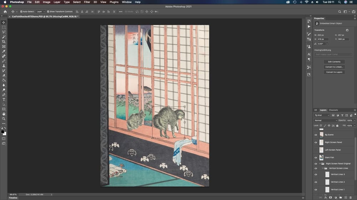Select the Clone Stamp tool
Viewport: 357px width, 200px height.
(x=4, y=66)
